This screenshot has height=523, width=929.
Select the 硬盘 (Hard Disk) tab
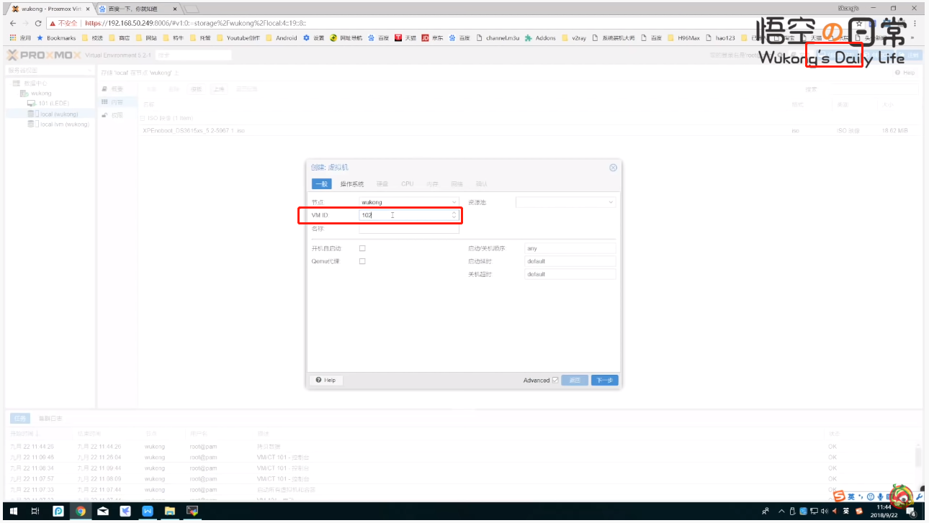click(382, 184)
